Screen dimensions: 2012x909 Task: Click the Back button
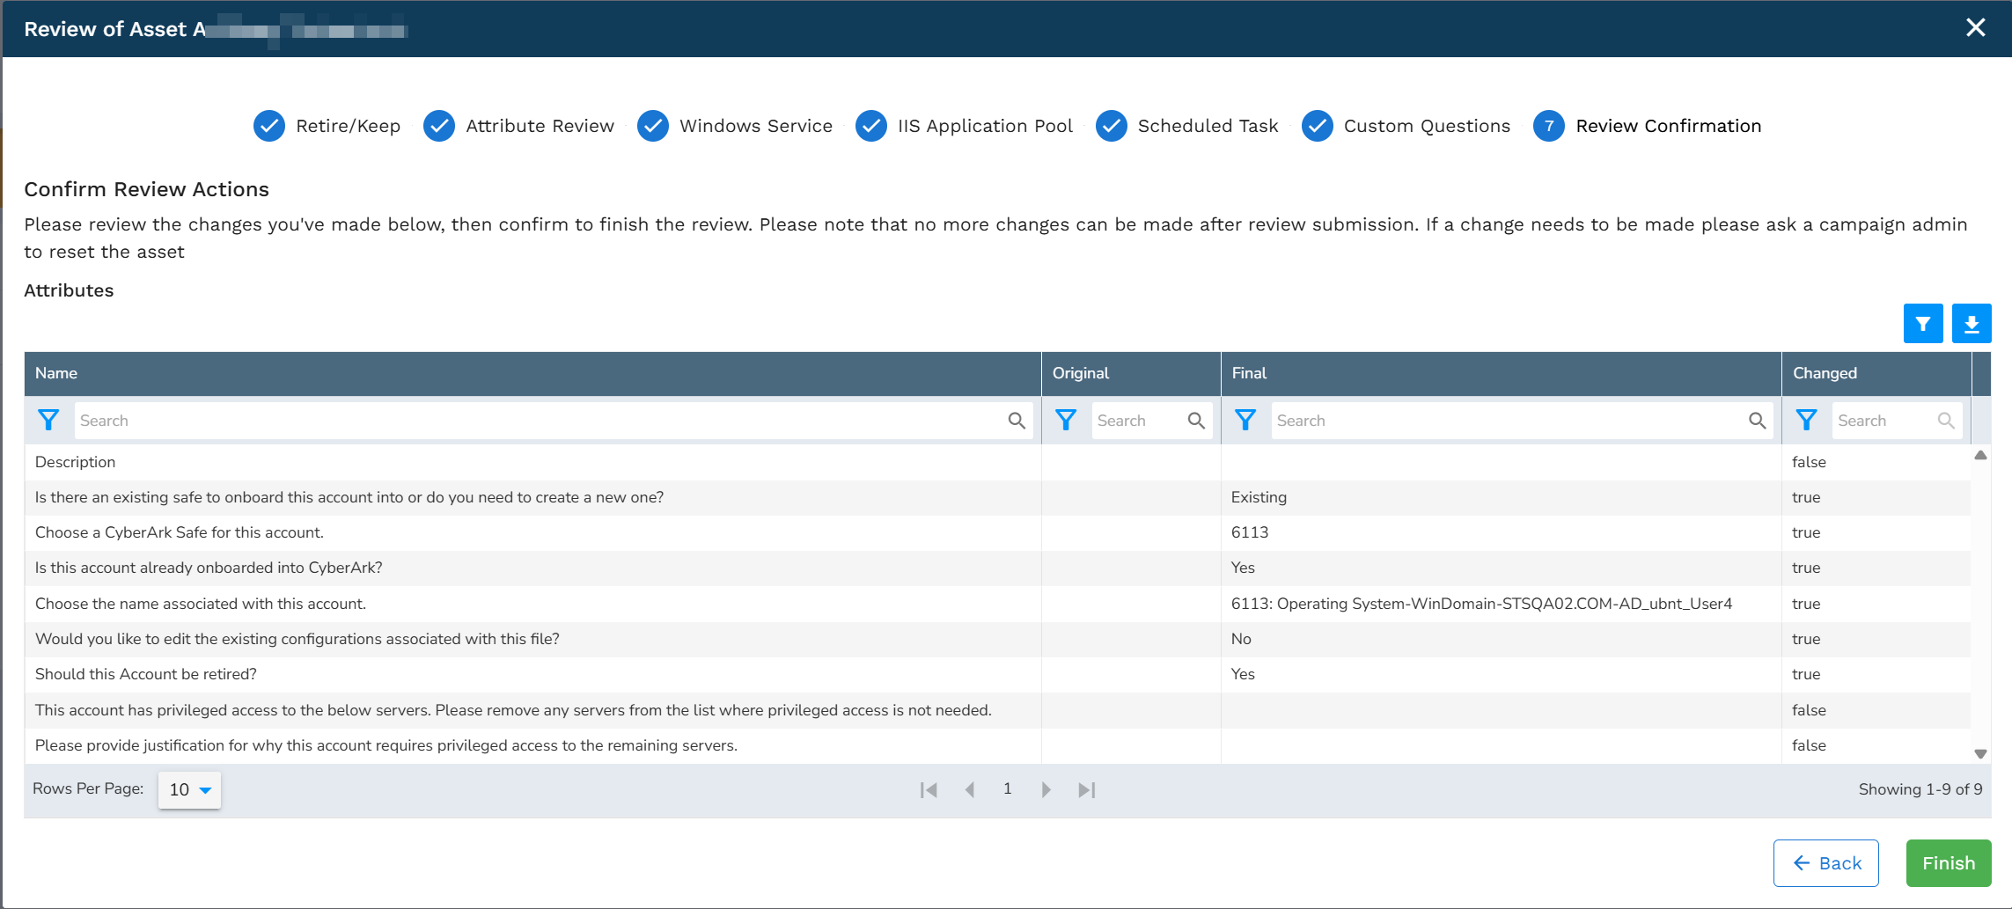[1826, 863]
